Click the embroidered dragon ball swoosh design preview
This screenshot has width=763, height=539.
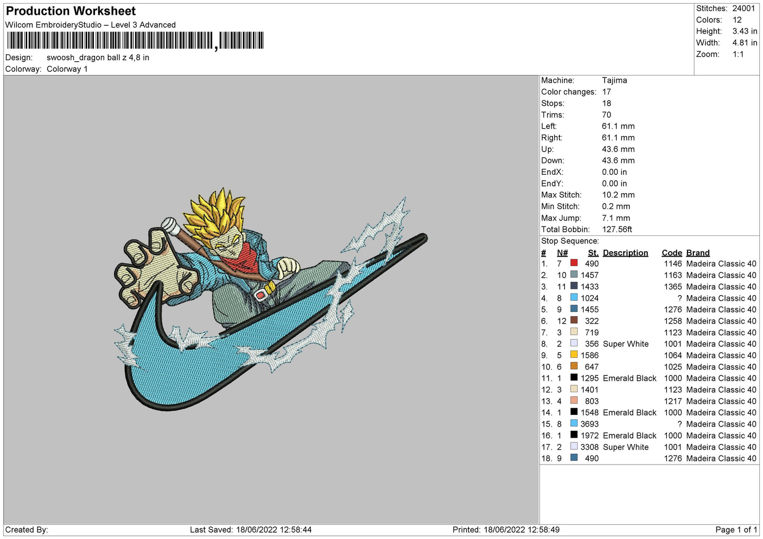pos(269,300)
